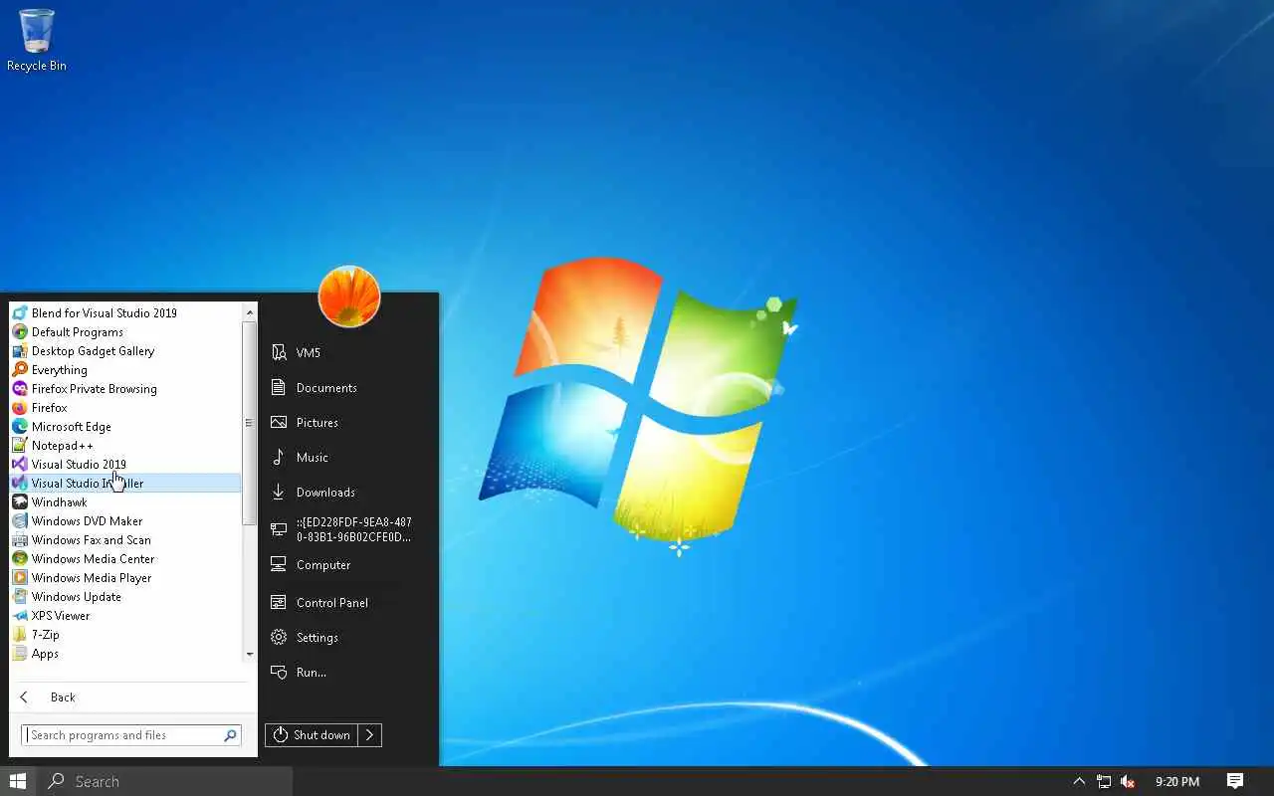
Task: Open the Visual Studio 2019 icon
Action: tap(20, 464)
